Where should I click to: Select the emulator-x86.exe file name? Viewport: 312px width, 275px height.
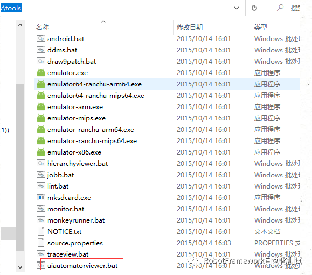pyautogui.click(x=74, y=152)
